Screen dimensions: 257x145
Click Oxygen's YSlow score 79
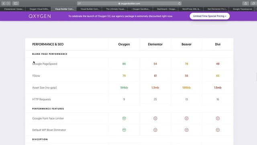tap(124, 76)
